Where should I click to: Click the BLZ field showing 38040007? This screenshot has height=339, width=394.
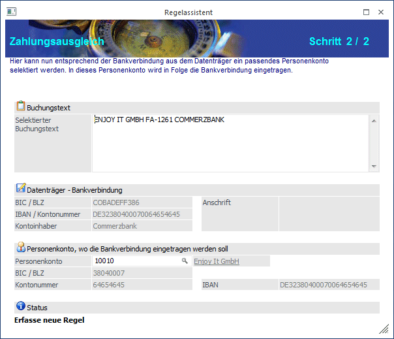(142, 273)
